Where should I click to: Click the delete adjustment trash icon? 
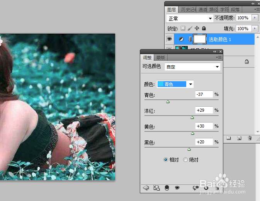[217, 188]
